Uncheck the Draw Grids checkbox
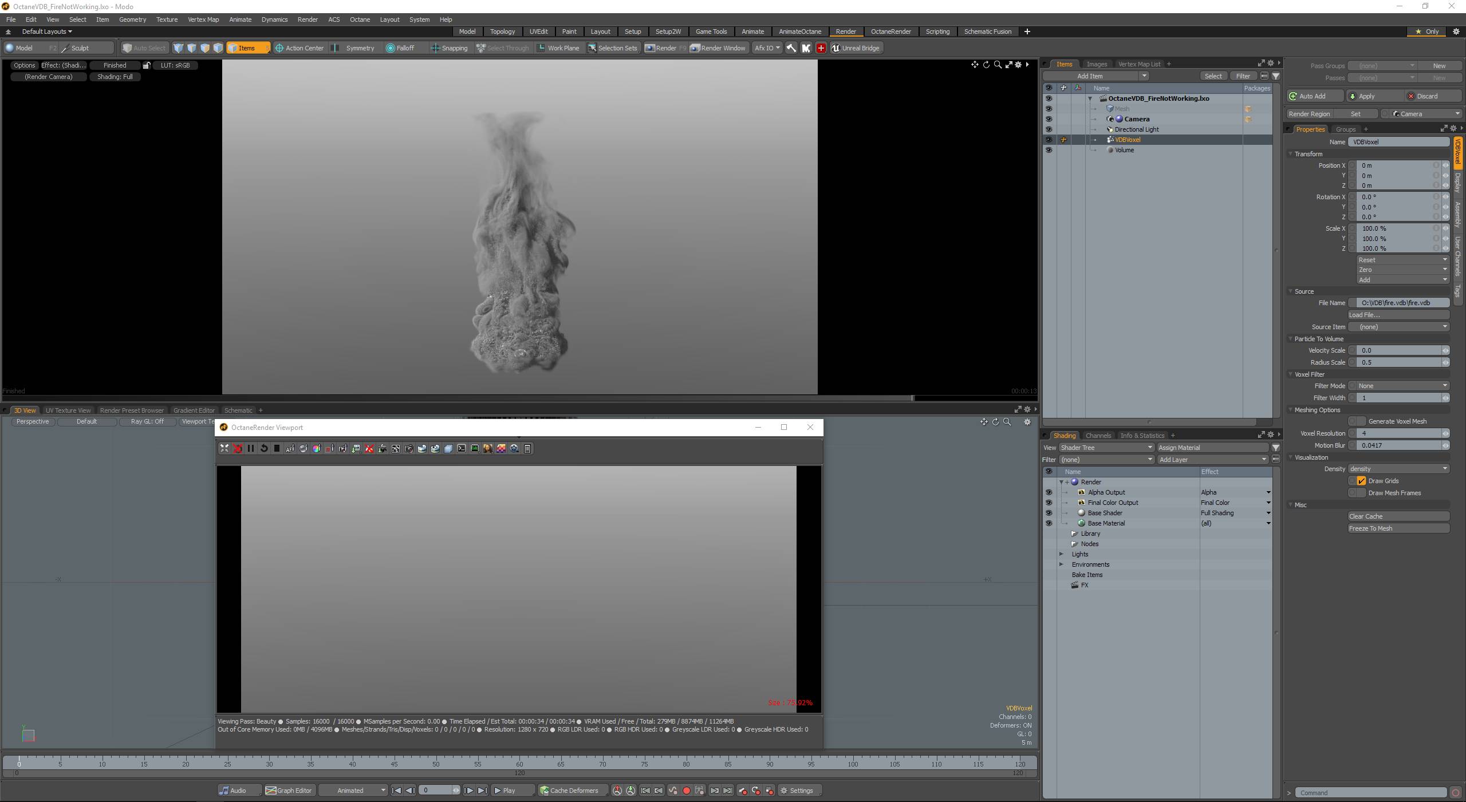The image size is (1466, 802). point(1361,481)
